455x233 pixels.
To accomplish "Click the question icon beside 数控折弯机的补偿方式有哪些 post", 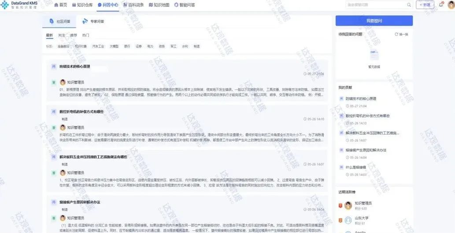I will [54, 112].
